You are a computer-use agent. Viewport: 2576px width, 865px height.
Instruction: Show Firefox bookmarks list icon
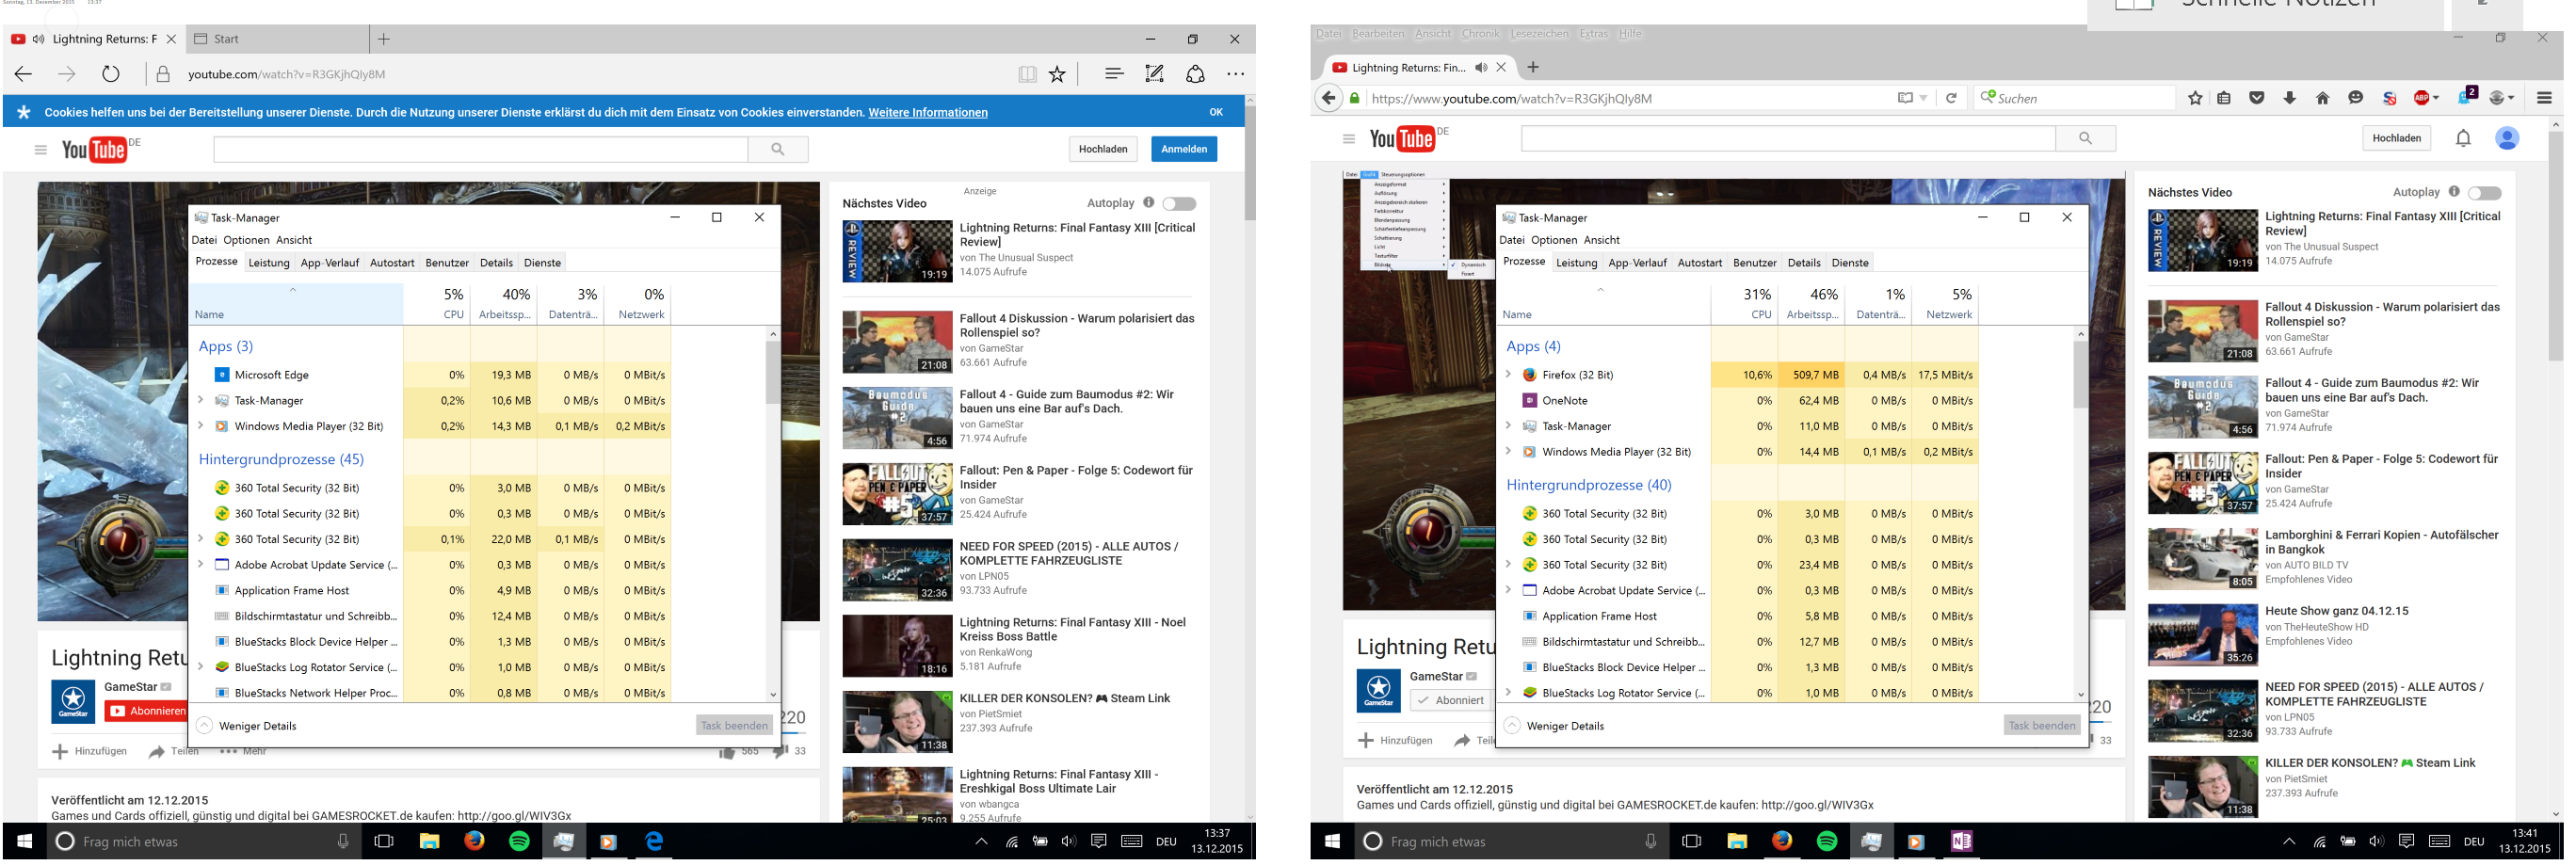(2224, 98)
